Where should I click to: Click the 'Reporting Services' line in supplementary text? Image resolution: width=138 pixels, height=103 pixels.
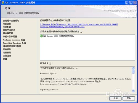[49, 89]
